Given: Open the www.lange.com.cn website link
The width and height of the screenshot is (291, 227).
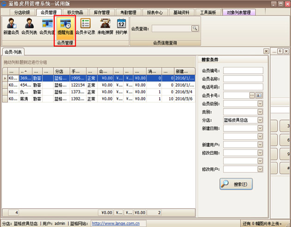Looking at the screenshot, I should [116, 224].
